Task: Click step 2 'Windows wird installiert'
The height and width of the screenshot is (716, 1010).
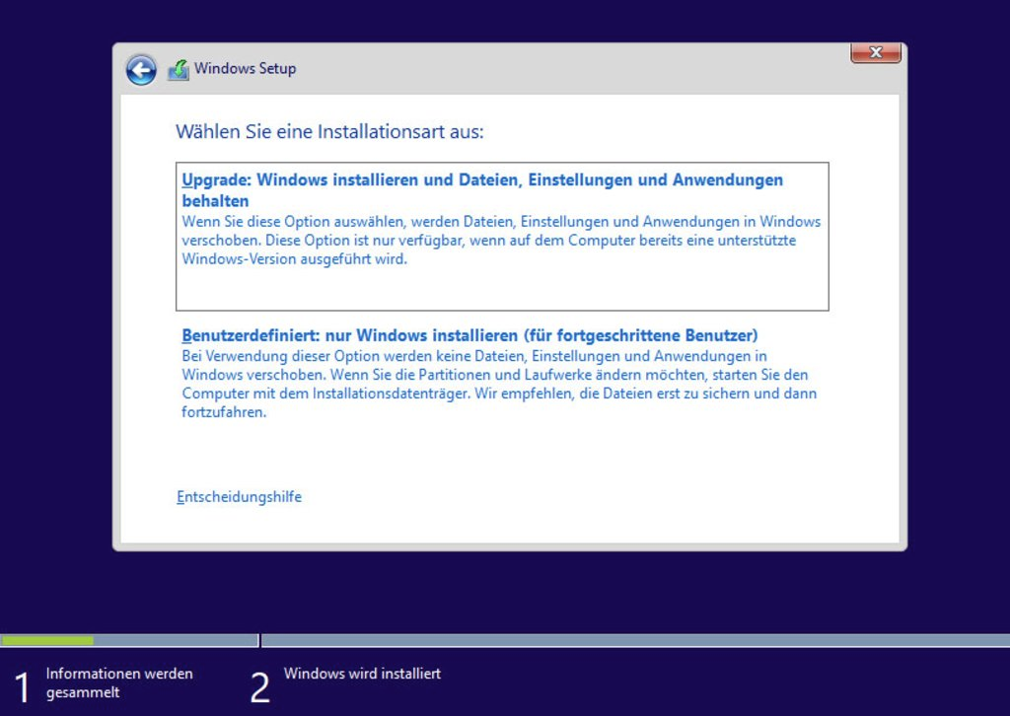Action: click(x=362, y=674)
